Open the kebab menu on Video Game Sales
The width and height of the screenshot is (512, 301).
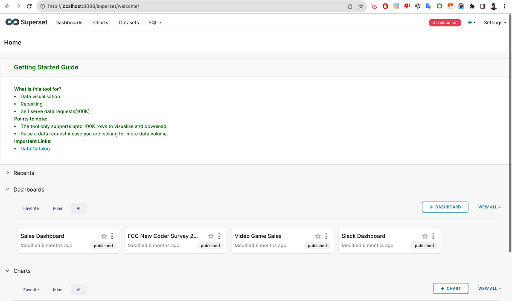tap(326, 236)
